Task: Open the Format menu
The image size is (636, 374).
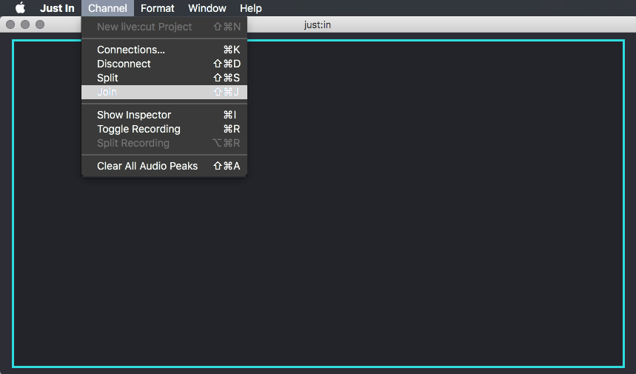Action: pyautogui.click(x=158, y=8)
